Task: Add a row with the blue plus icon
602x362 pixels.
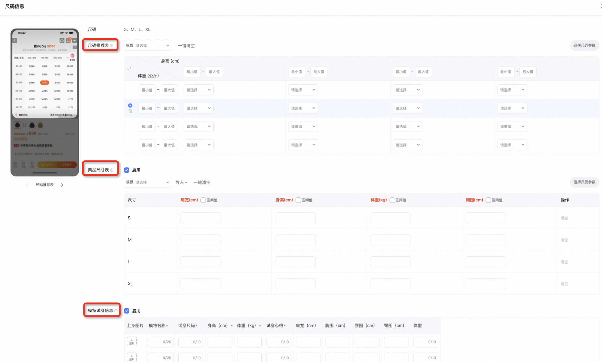Action: tap(130, 105)
